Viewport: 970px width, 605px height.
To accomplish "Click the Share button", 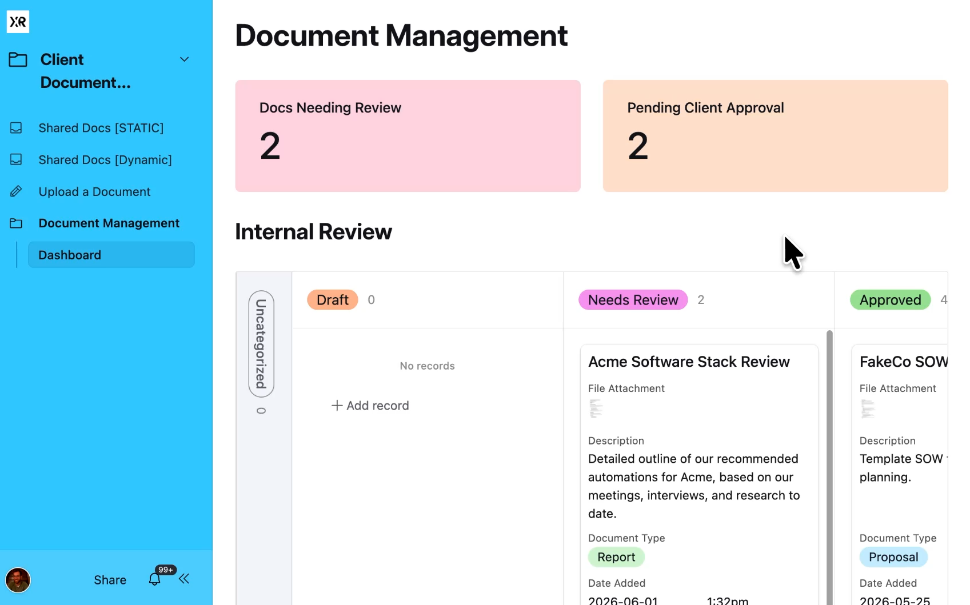I will click(110, 580).
